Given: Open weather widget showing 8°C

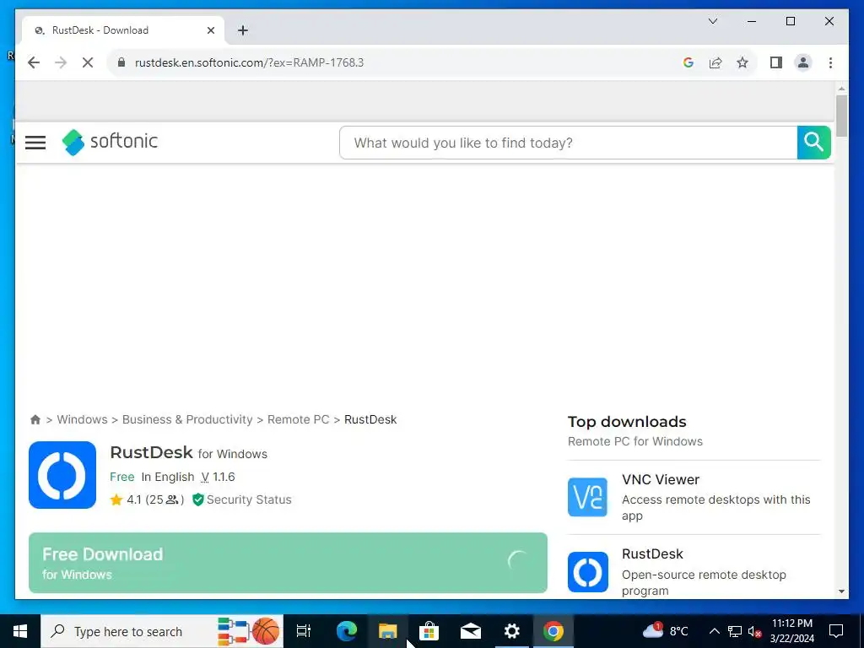Looking at the screenshot, I should [666, 631].
